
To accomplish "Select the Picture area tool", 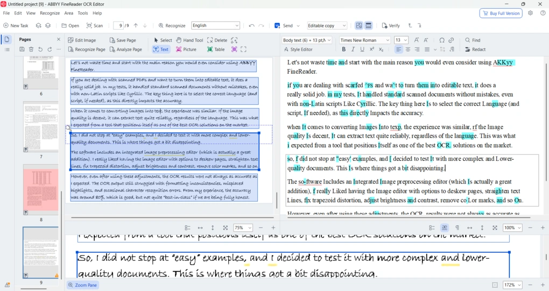I will (x=186, y=49).
